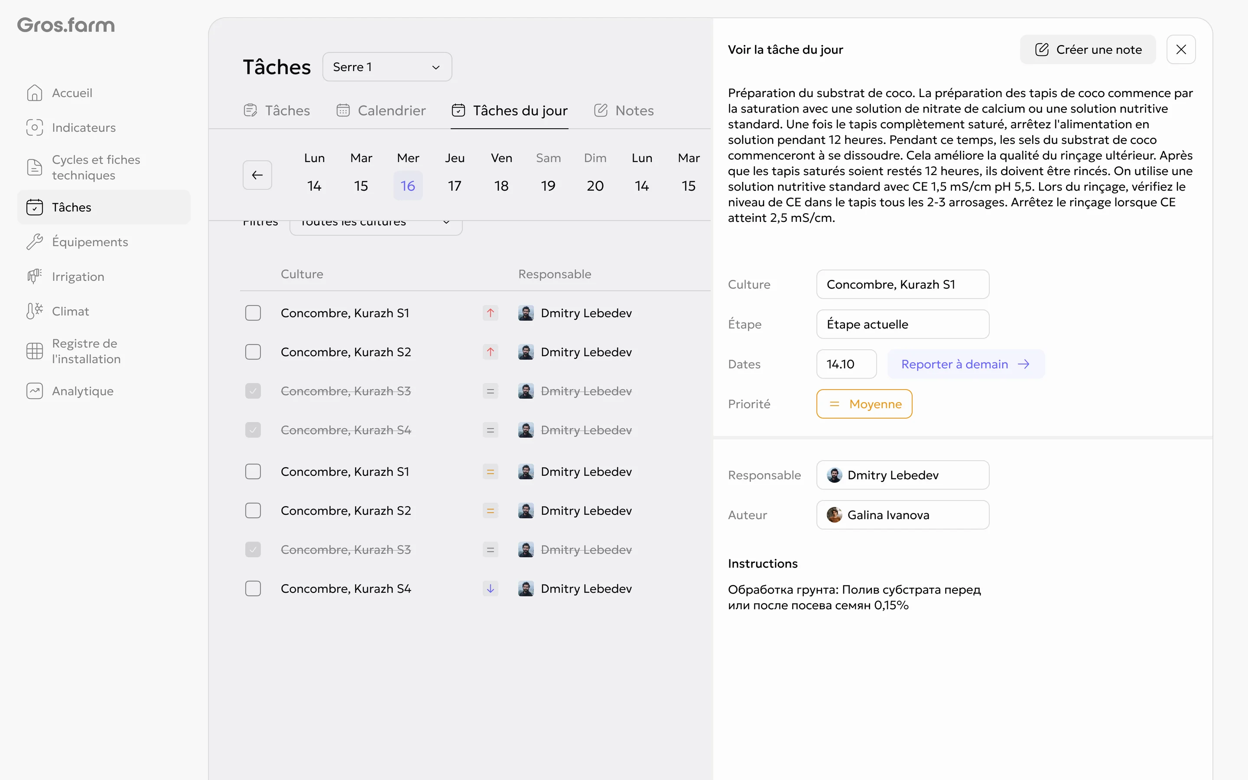Click the pencil icon in Créer une note
The height and width of the screenshot is (780, 1248).
(x=1042, y=49)
